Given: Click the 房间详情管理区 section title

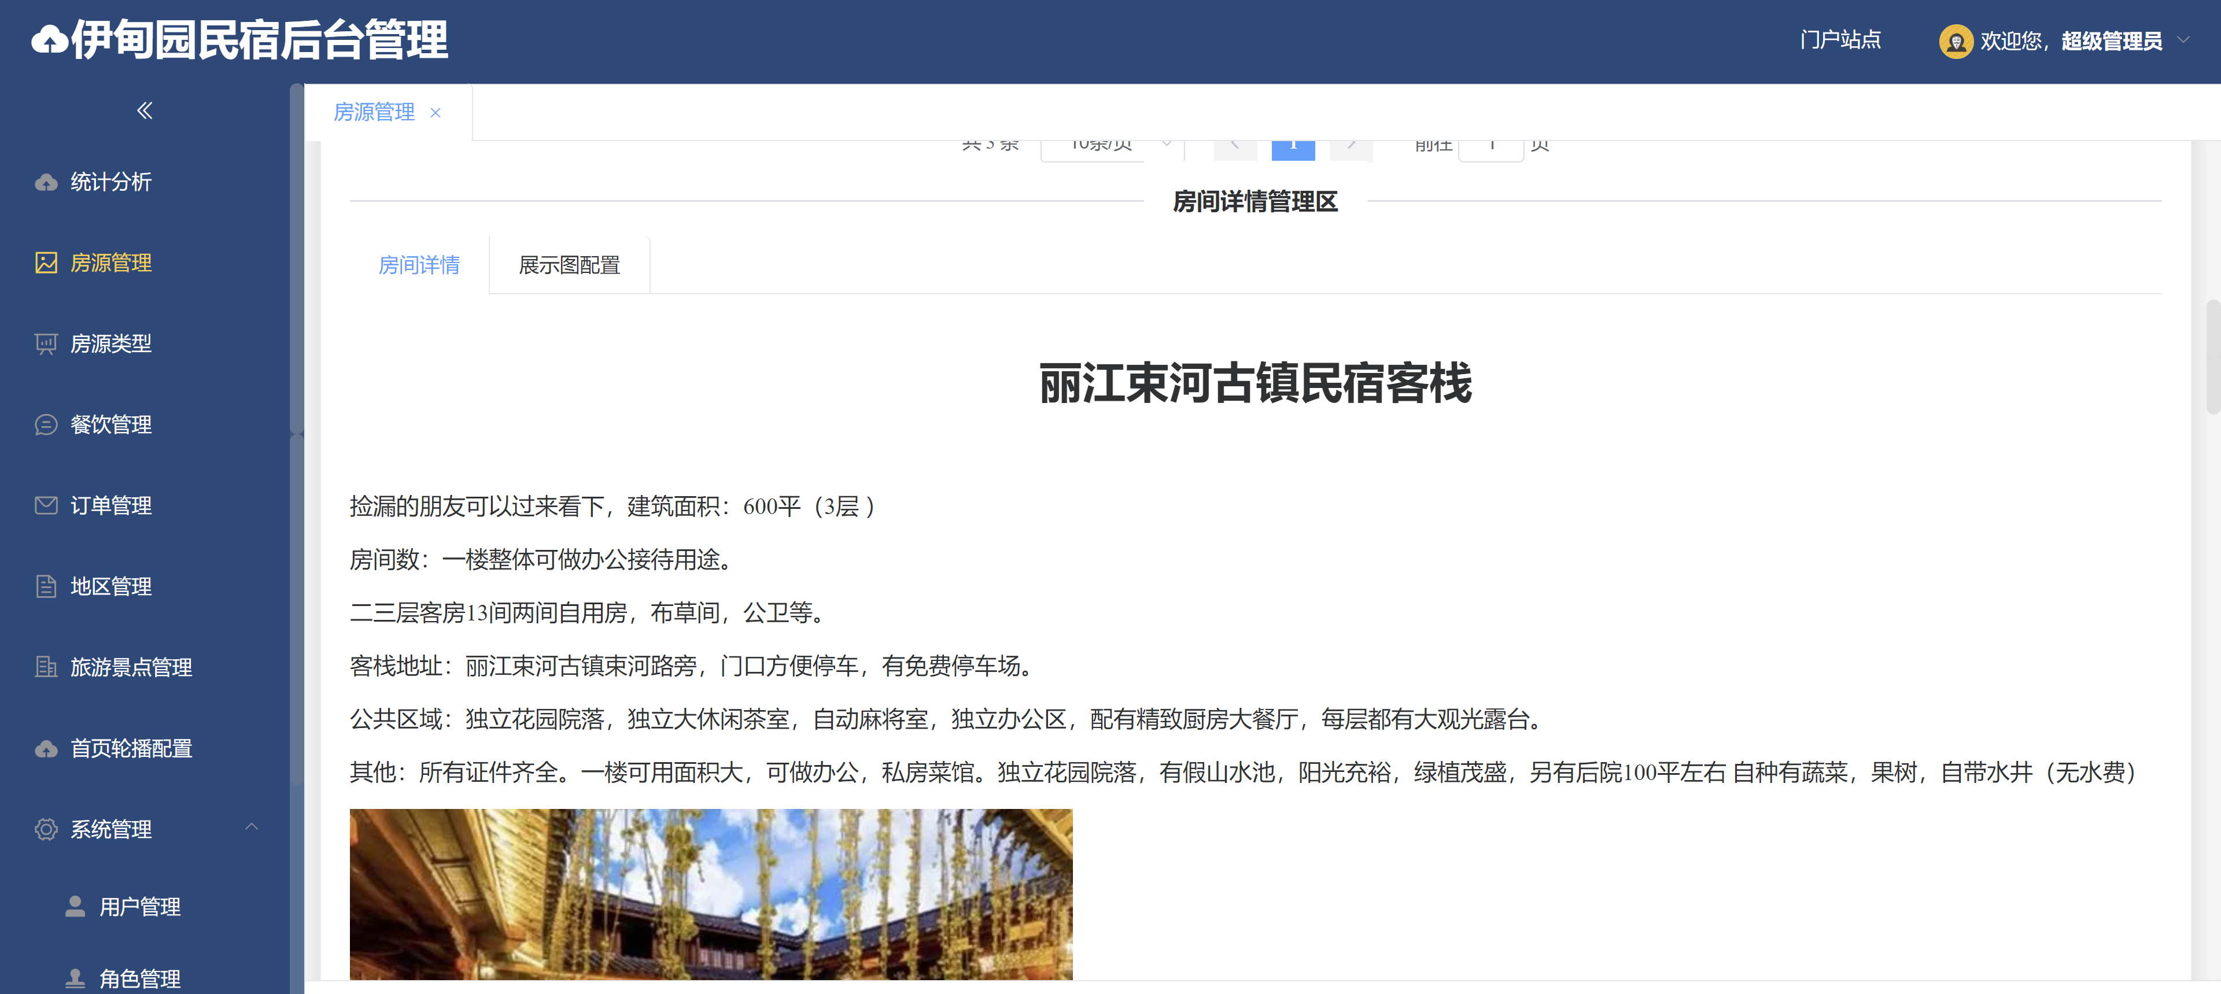Looking at the screenshot, I should tap(1255, 202).
